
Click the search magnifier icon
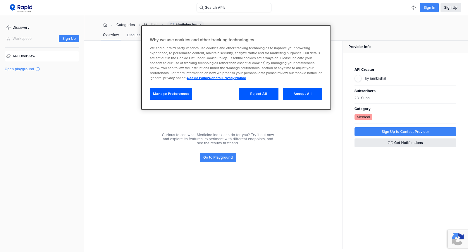pos(201,8)
